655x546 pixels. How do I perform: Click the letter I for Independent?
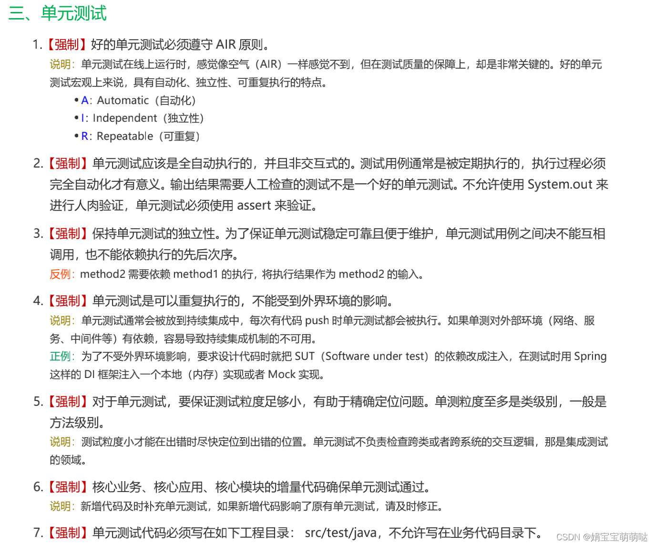[83, 118]
